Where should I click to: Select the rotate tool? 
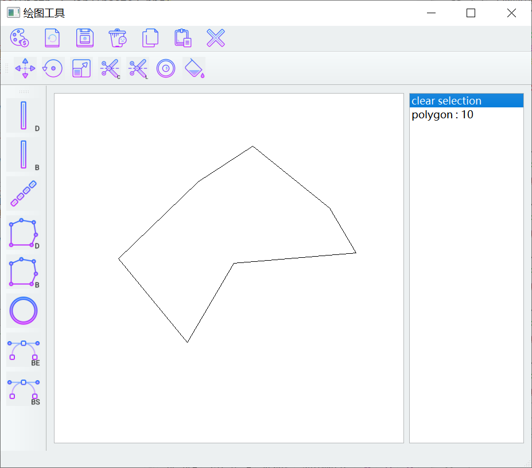(53, 68)
